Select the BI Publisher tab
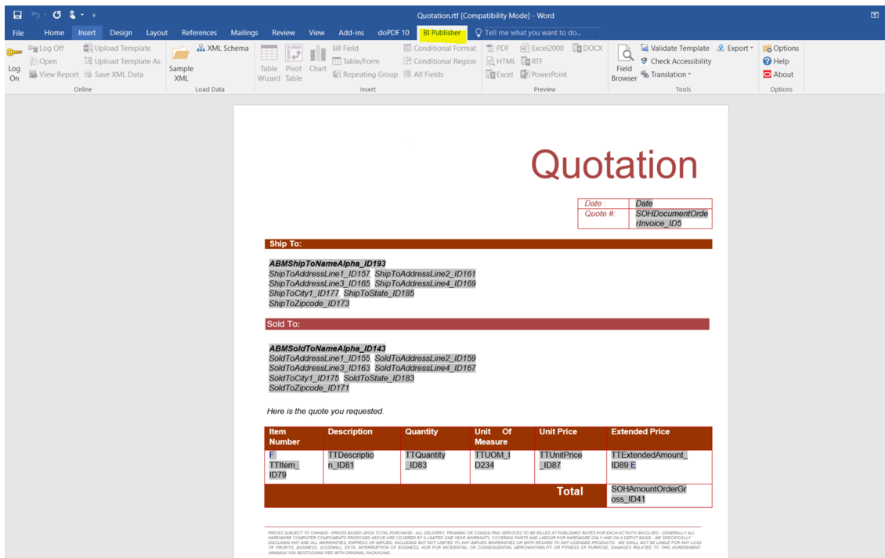 442,33
